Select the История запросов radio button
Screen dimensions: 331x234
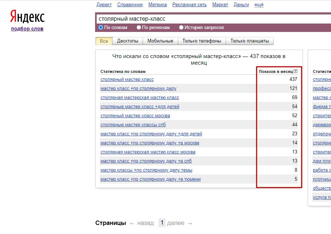tap(181, 28)
